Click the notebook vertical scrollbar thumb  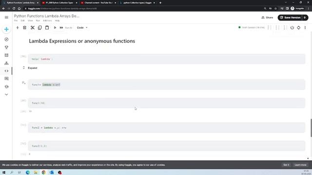click(311, 128)
